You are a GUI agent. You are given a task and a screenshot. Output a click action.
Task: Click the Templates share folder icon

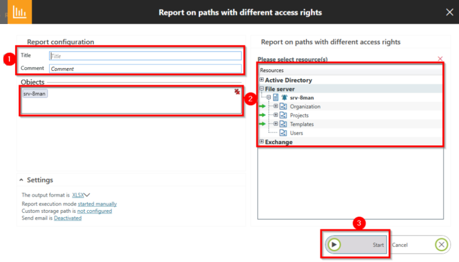(283, 125)
